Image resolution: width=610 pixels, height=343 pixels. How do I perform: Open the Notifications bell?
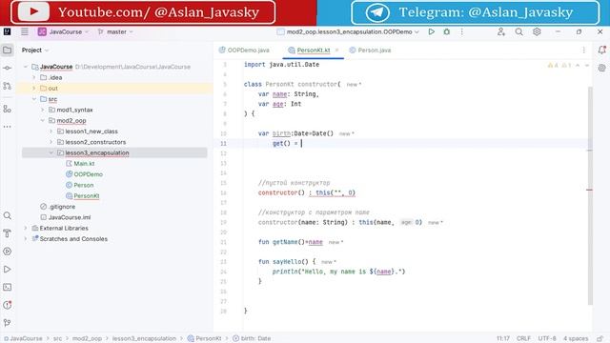tap(601, 50)
